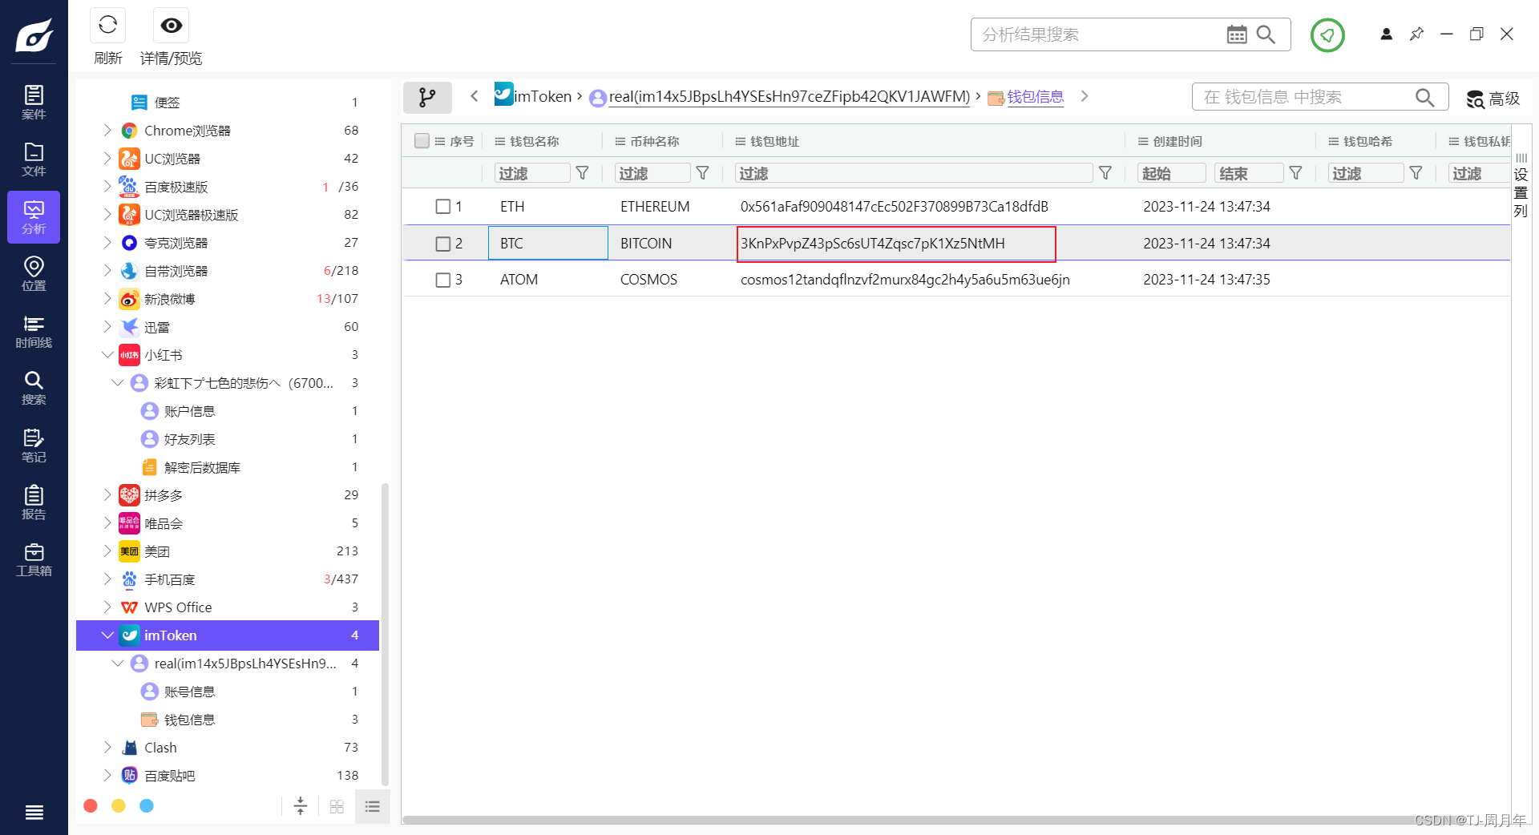Viewport: 1539px width, 835px height.
Task: Click the calendar icon in the global search box
Action: coord(1237,34)
